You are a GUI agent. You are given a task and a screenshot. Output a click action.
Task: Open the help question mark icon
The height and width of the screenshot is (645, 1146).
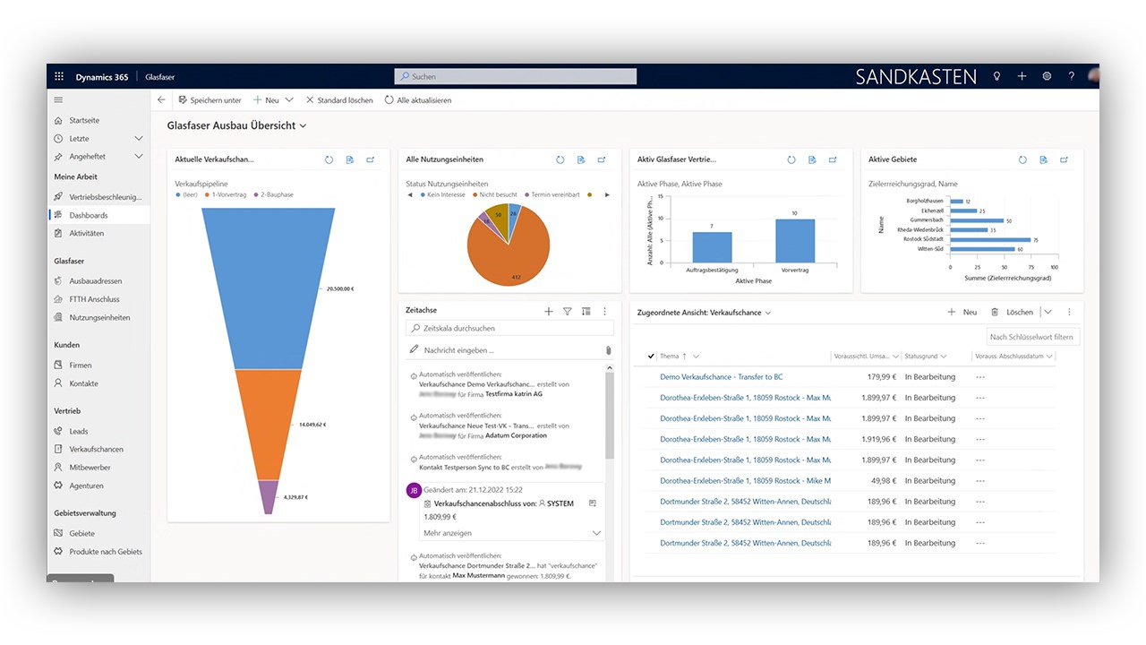pos(1072,77)
